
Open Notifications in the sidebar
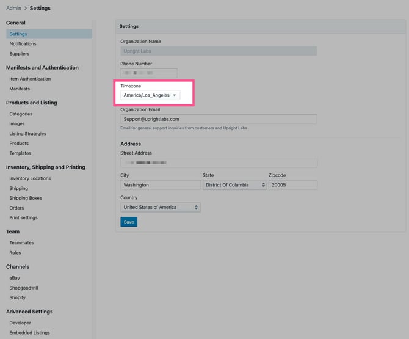pos(23,44)
